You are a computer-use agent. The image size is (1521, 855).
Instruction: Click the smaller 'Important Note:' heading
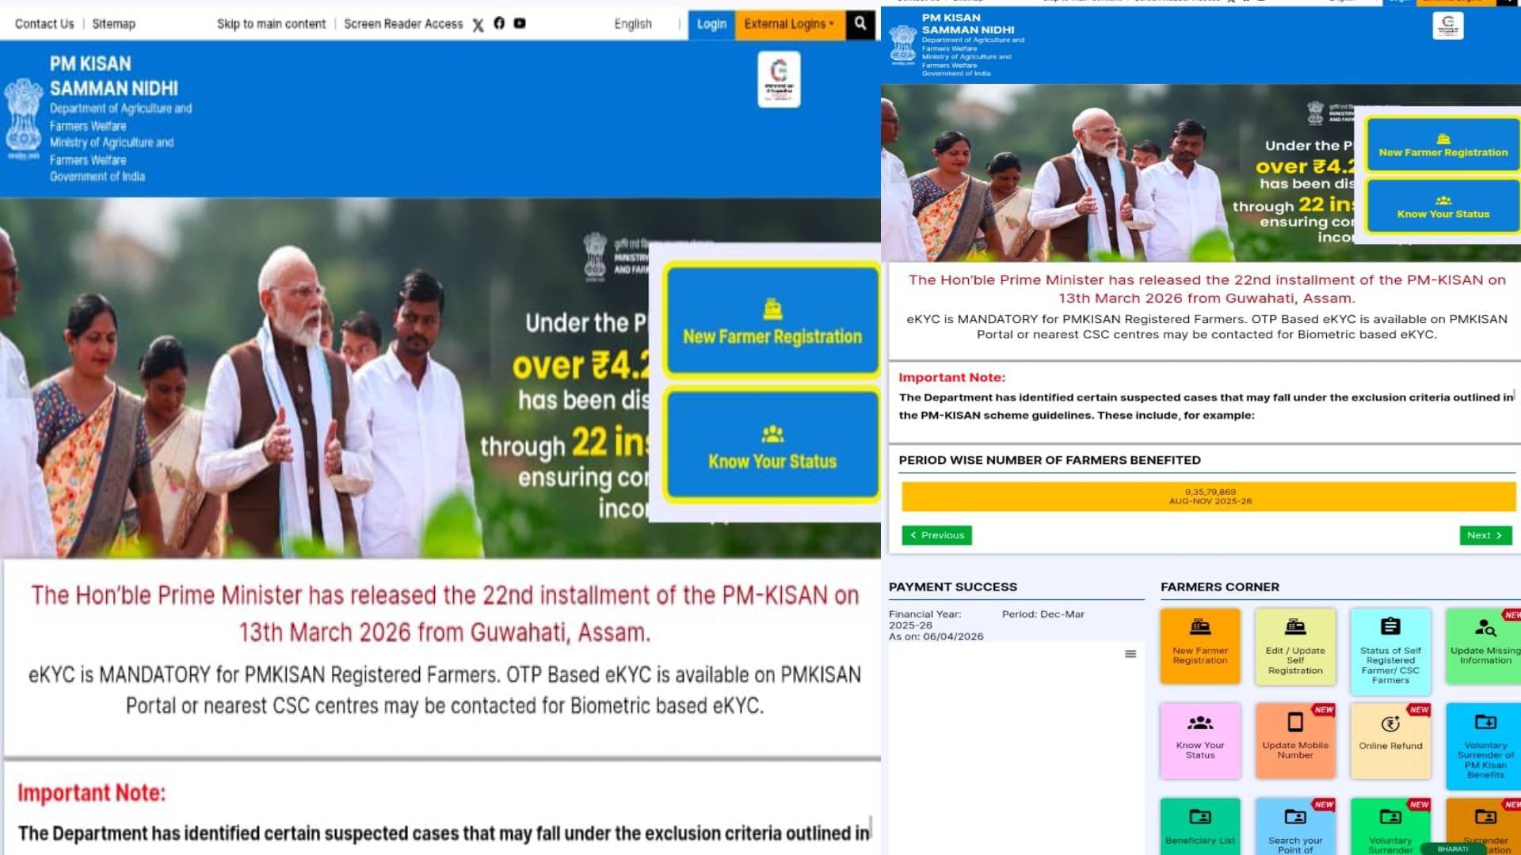[951, 378]
